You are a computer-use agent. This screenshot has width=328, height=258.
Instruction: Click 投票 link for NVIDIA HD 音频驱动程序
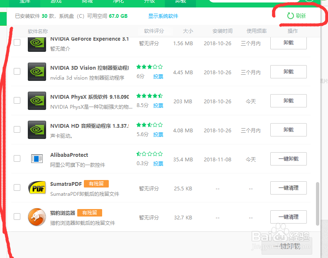(158, 134)
